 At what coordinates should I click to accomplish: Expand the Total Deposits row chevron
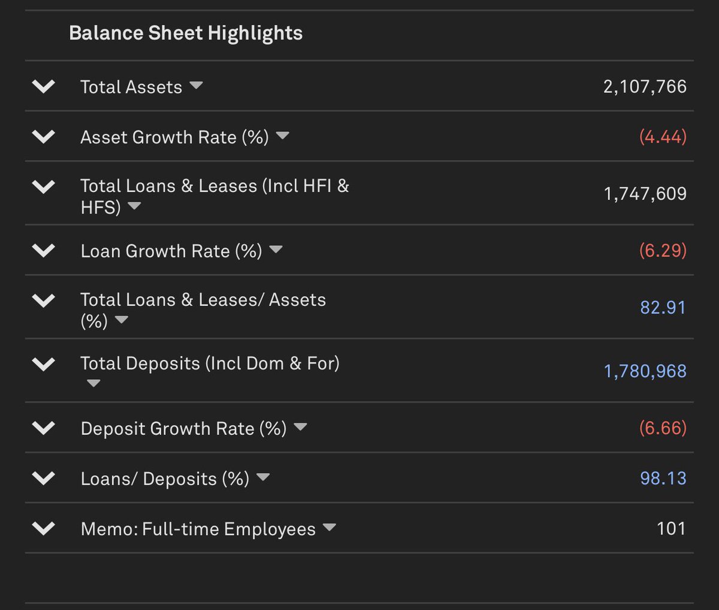click(x=44, y=363)
